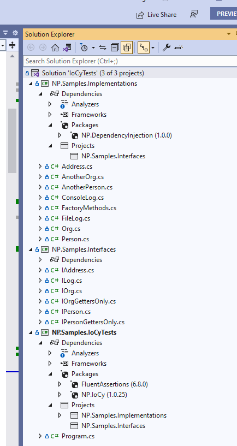This screenshot has width=237, height=446.
Task: Click the Packages icon under NP.Samples.IoCyTests
Action: [64, 374]
